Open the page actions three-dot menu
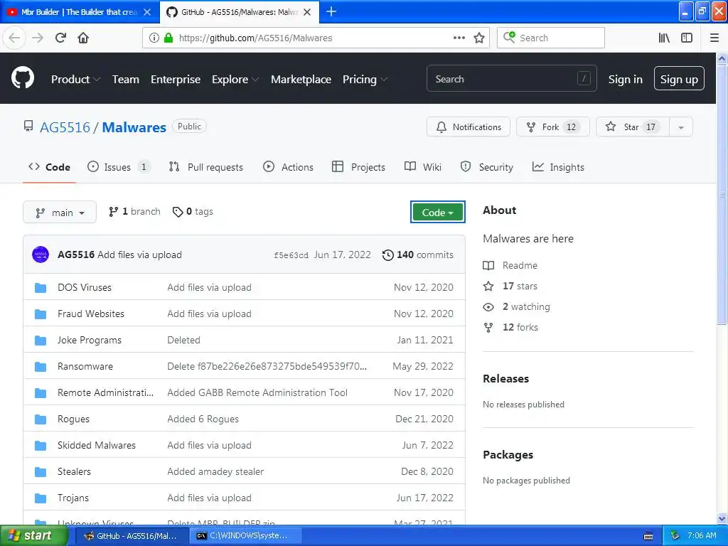The width and height of the screenshot is (728, 546). tap(459, 38)
